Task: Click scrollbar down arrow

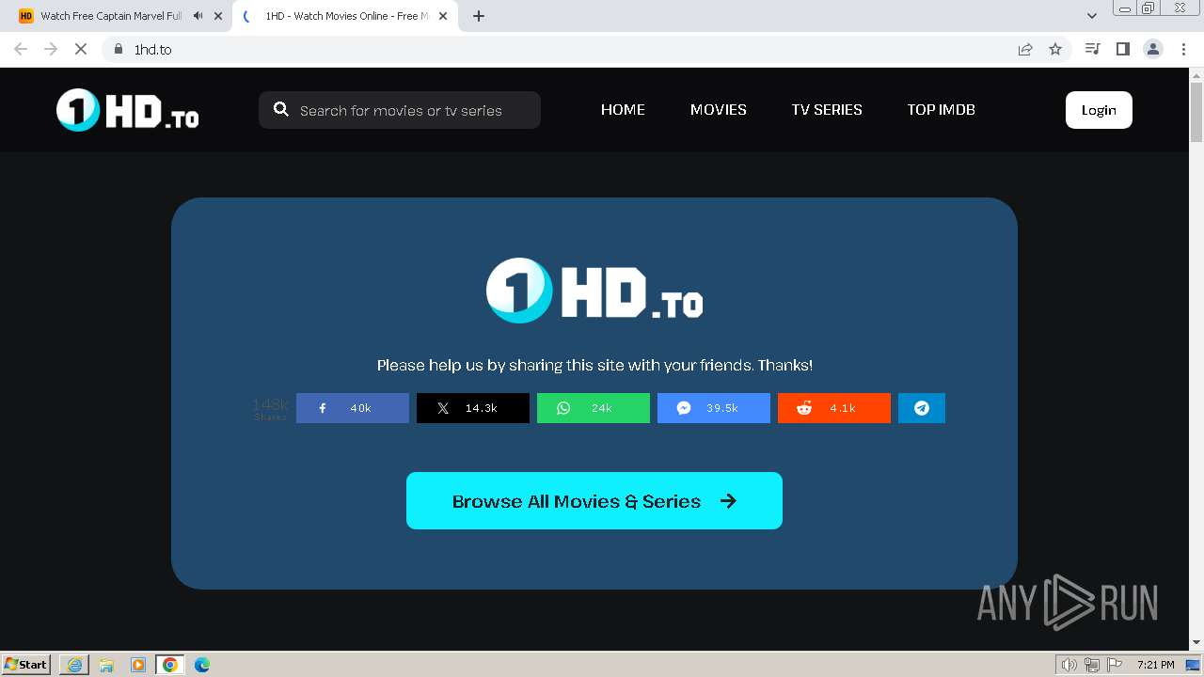Action: pyautogui.click(x=1196, y=643)
